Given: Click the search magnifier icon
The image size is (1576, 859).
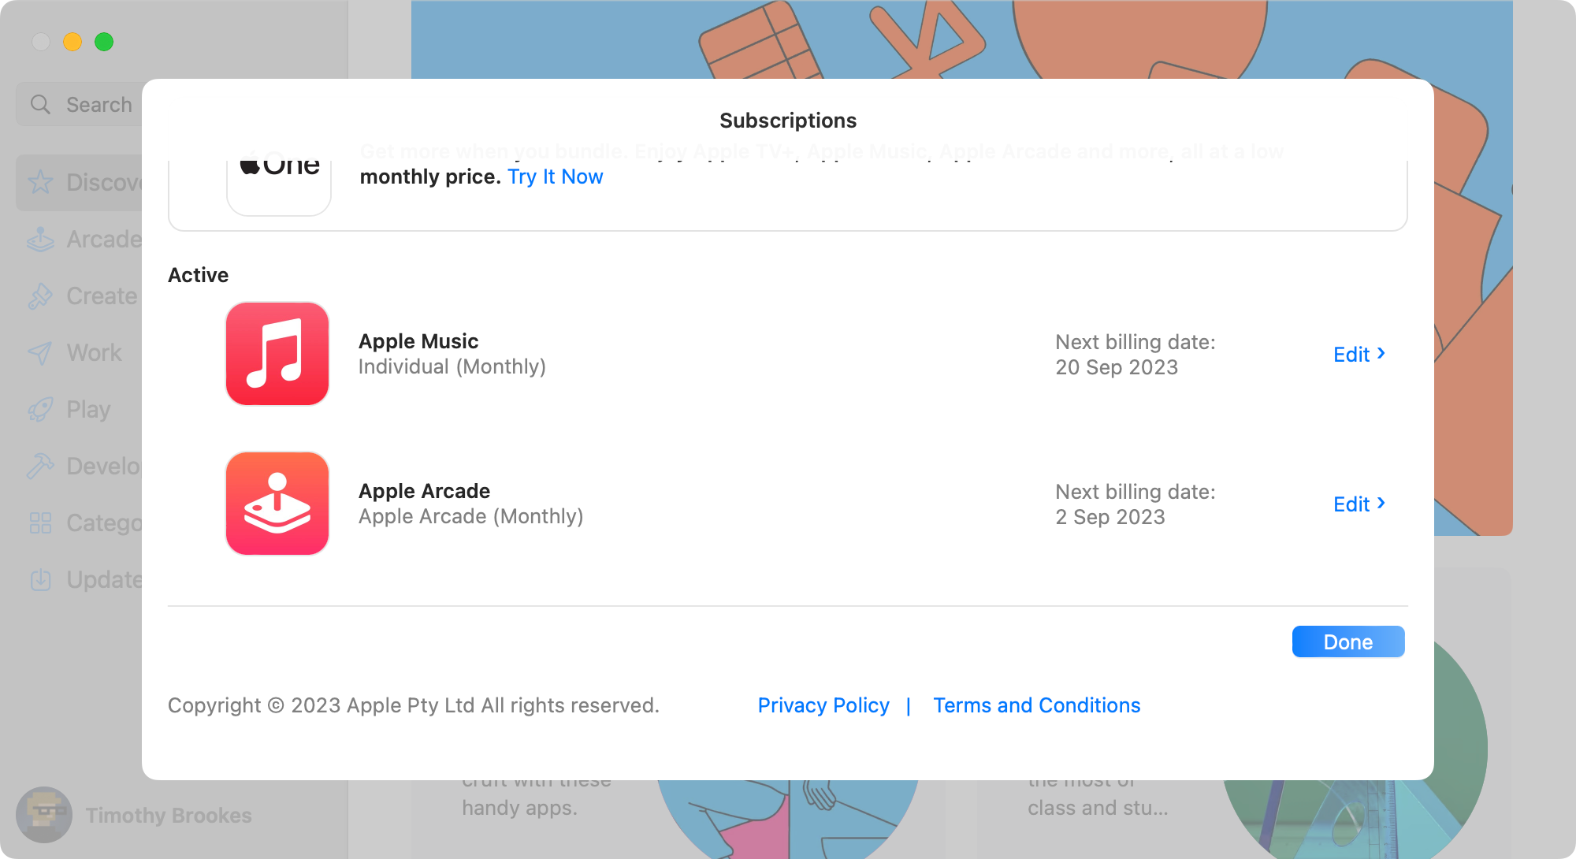Looking at the screenshot, I should [x=40, y=103].
